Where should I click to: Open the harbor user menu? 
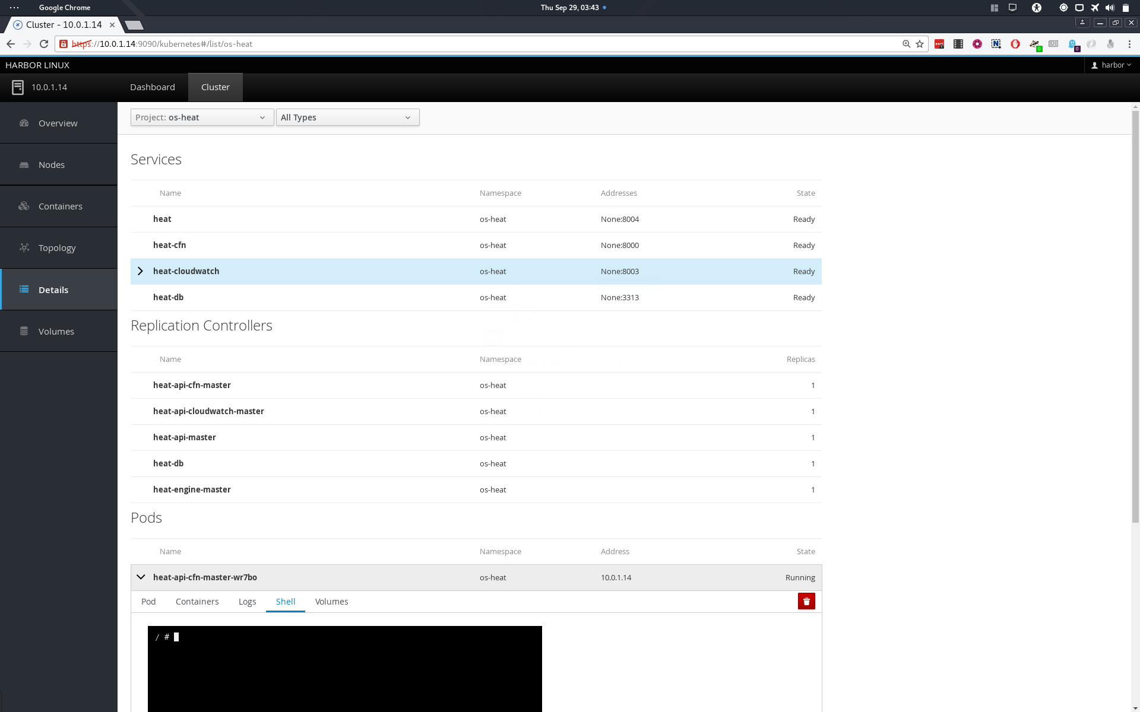tap(1111, 65)
